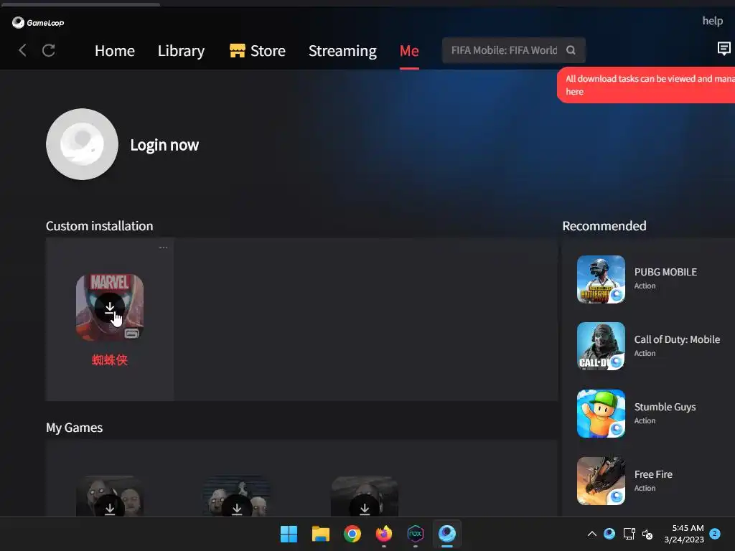Open the message center icon
This screenshot has width=735, height=551.
724,48
